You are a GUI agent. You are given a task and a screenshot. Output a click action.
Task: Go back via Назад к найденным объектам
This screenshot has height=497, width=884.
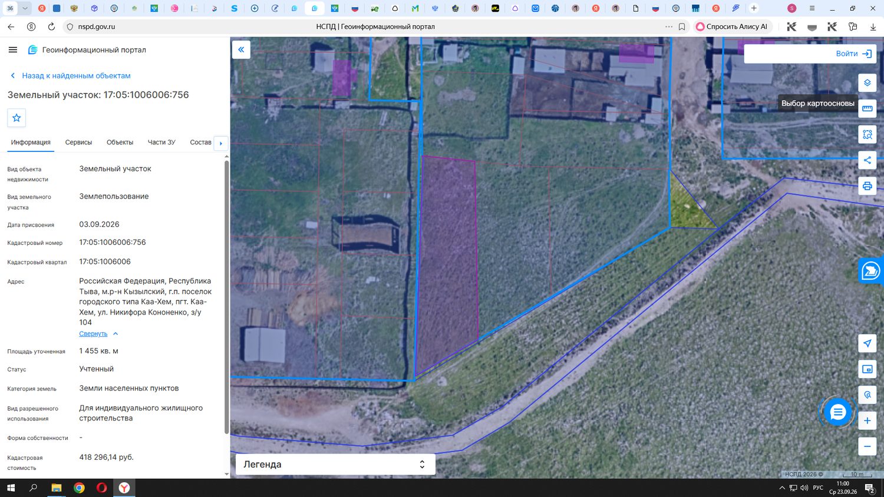click(x=71, y=76)
